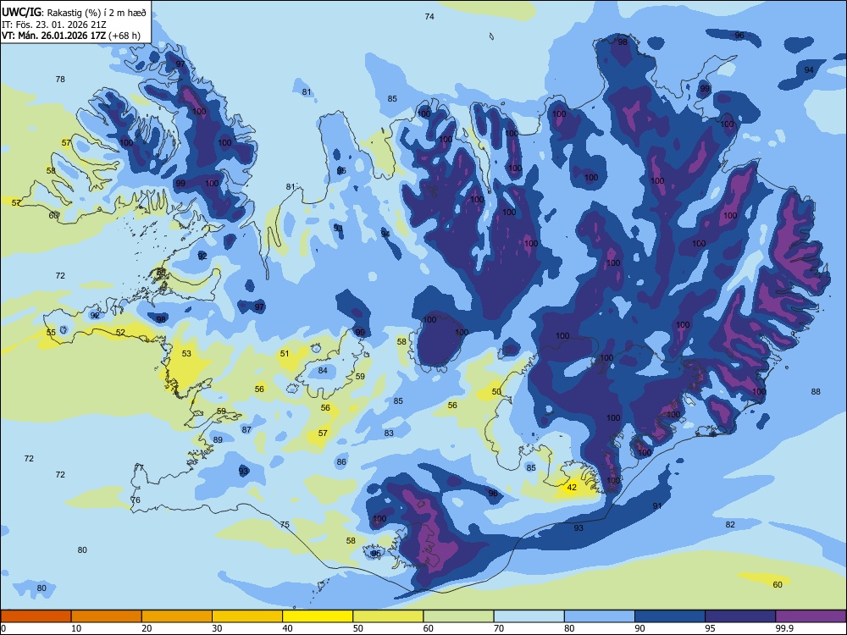Click the '83' humidity value

point(389,433)
